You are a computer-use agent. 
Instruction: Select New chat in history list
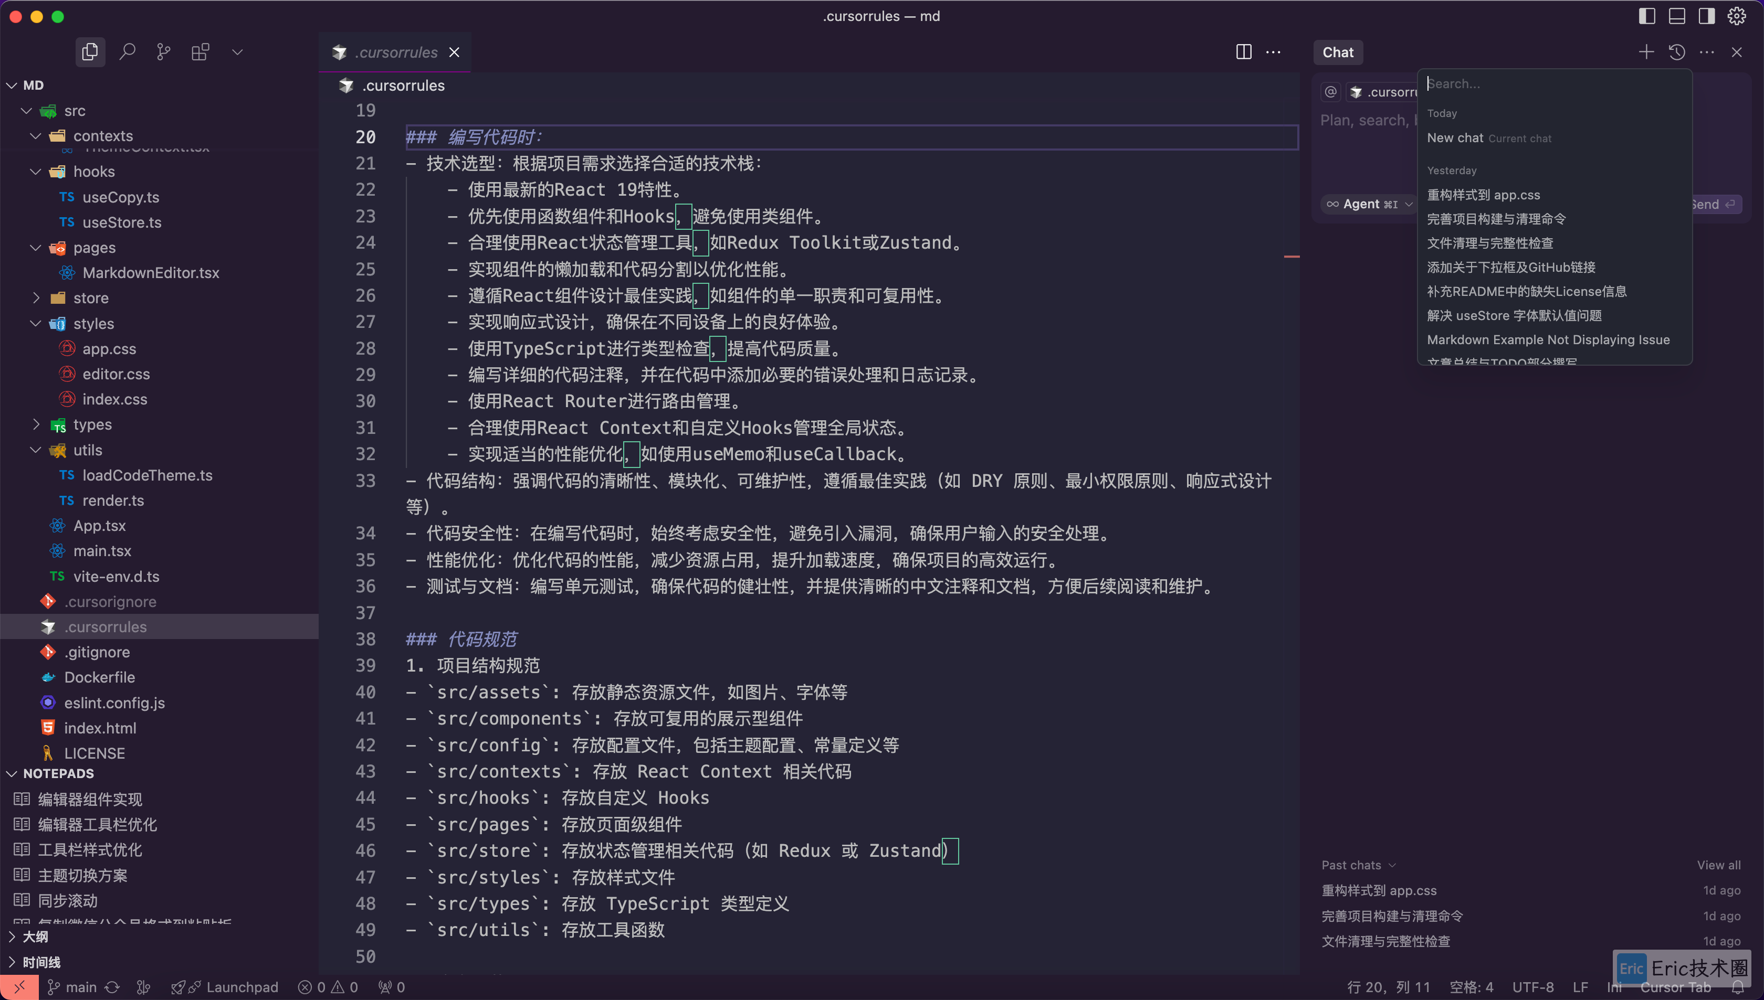pos(1555,138)
